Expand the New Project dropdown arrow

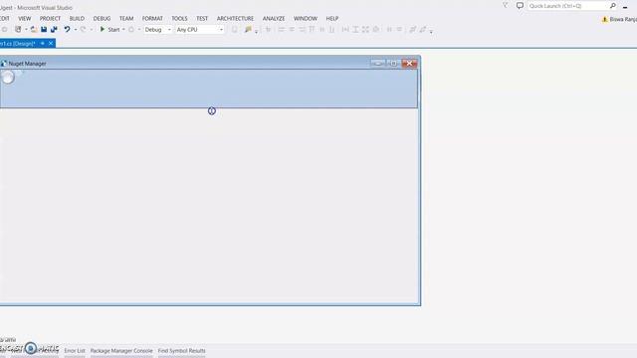click(26, 29)
